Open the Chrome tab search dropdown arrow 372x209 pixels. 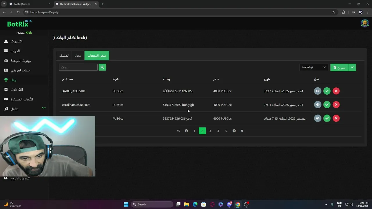click(x=4, y=4)
